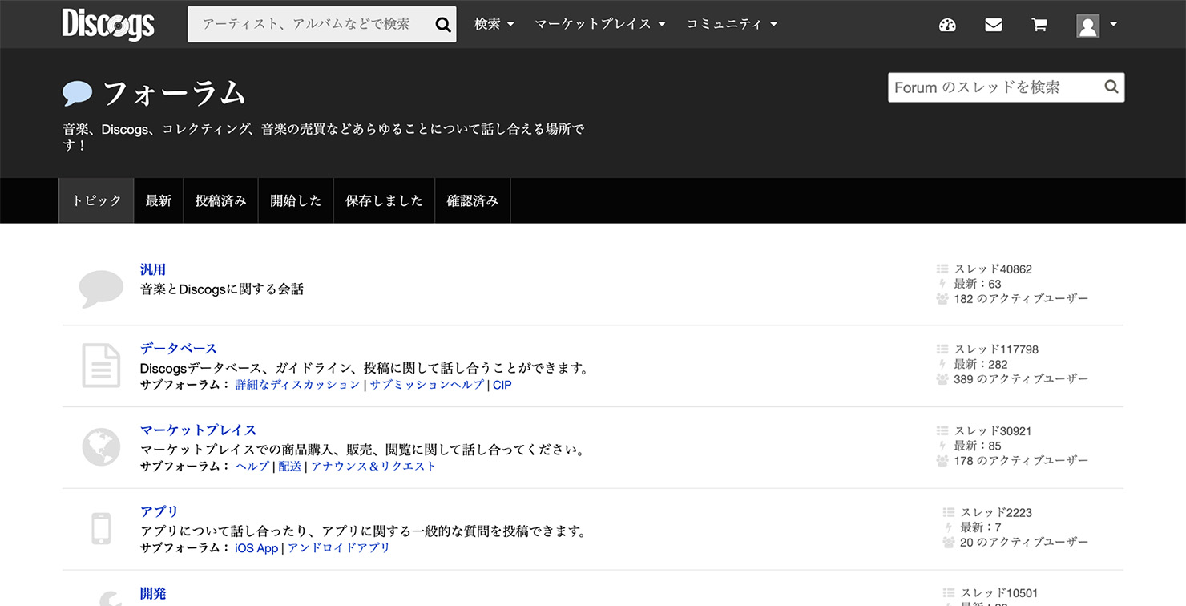
Task: Click the speech bubble icon beside 汎用
Action: [101, 289]
